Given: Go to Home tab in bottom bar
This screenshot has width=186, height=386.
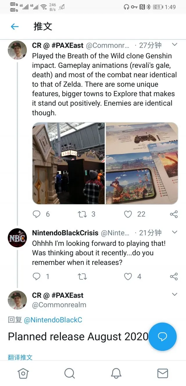Looking at the screenshot, I should (23, 373).
